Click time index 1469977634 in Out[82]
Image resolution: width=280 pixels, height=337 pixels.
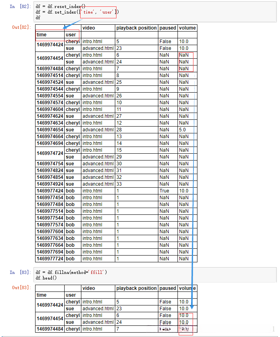50,238
